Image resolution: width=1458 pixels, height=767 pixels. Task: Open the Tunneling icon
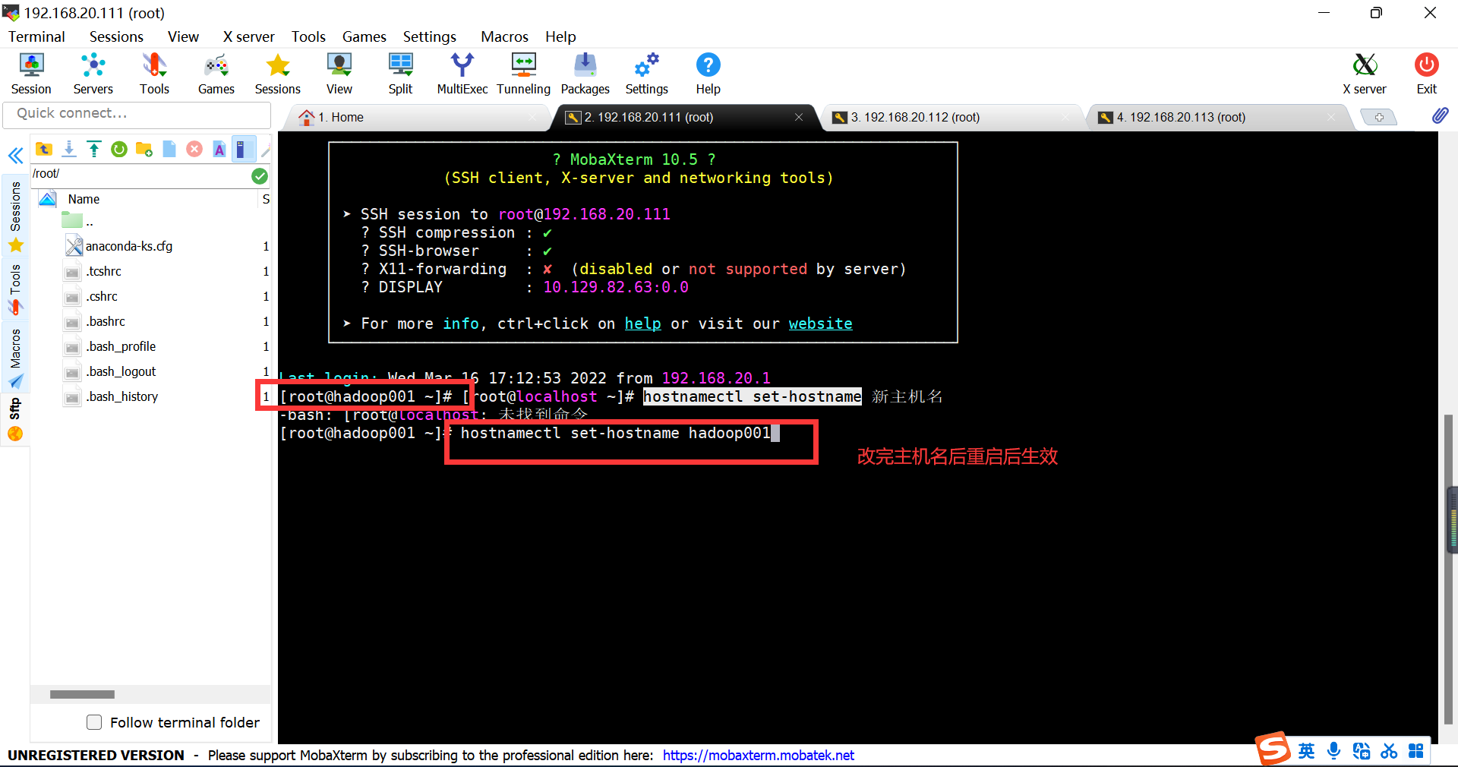[524, 74]
